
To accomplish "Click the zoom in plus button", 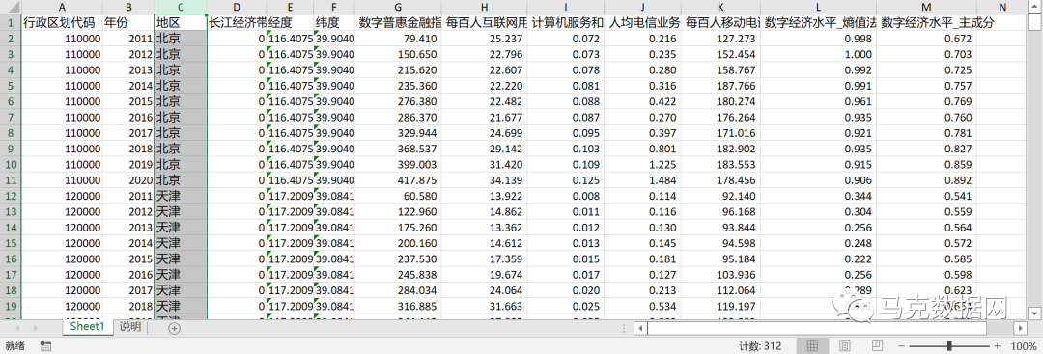I will pos(997,346).
